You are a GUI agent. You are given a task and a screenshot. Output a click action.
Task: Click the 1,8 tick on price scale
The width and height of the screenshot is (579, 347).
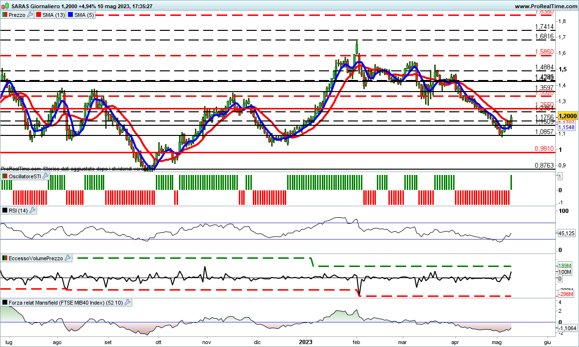coord(562,21)
